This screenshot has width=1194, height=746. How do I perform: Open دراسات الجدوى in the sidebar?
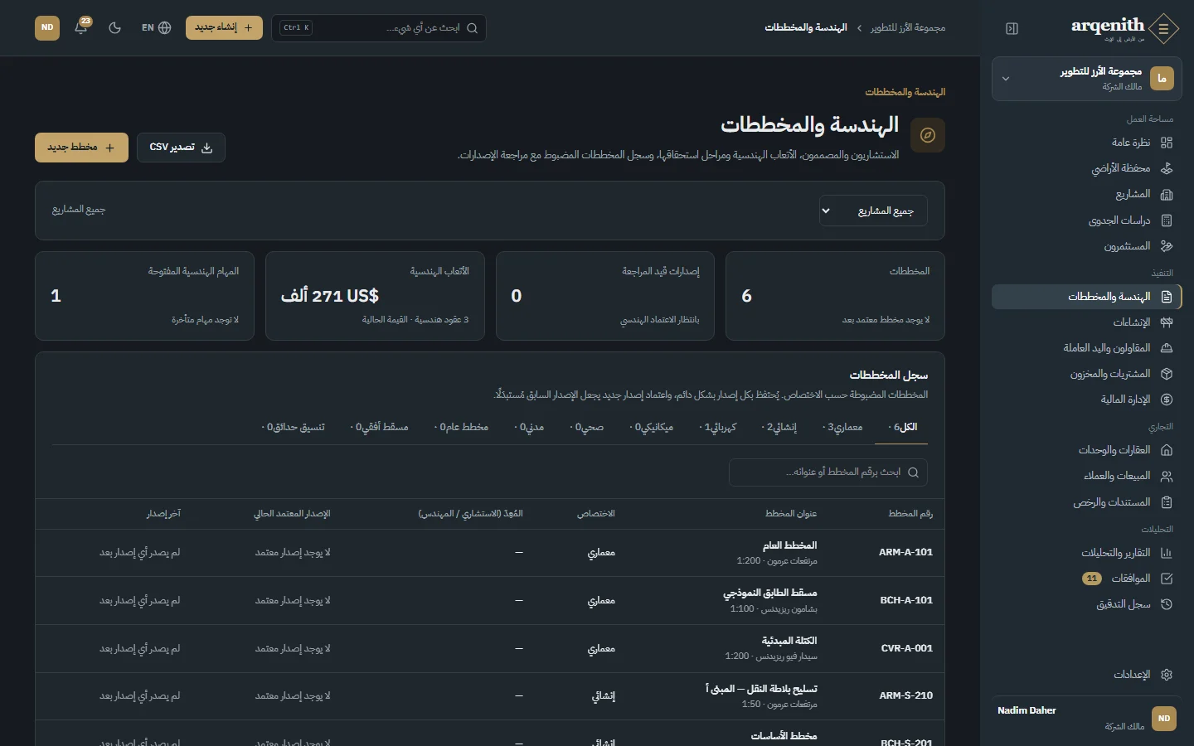[1086, 220]
